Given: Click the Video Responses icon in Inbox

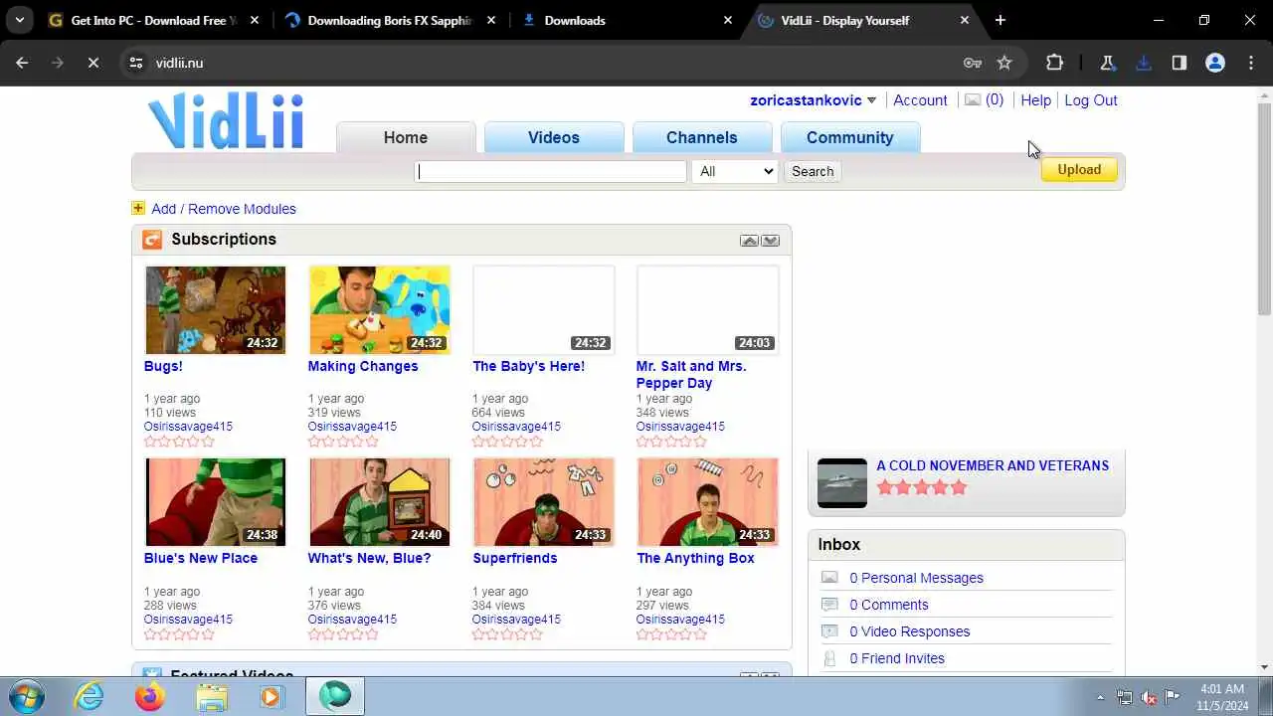Looking at the screenshot, I should [x=829, y=631].
